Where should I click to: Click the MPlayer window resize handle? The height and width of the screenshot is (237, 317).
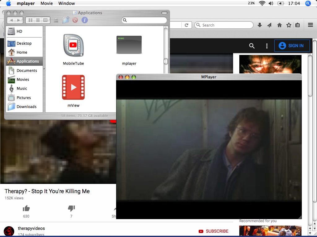point(300,217)
